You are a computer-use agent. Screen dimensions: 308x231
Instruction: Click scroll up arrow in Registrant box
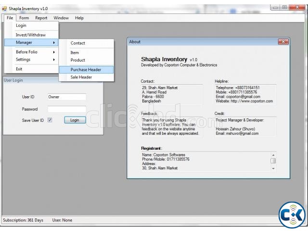273,155
